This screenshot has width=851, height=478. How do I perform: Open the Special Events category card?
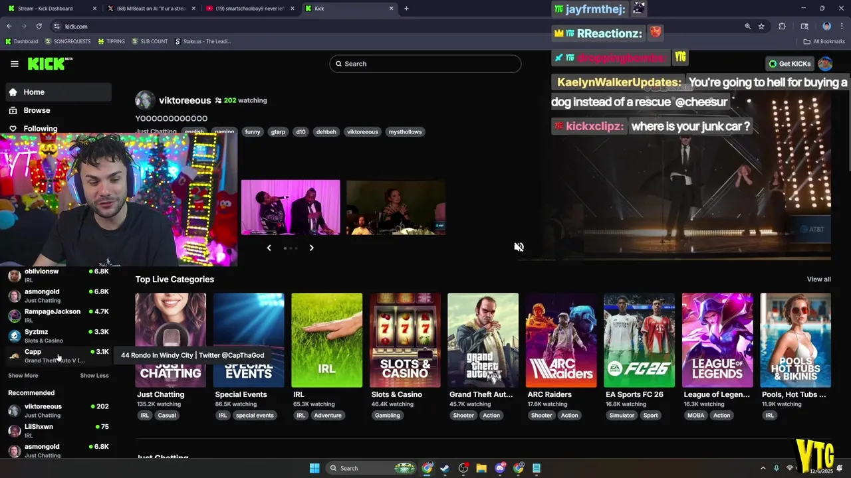coord(249,340)
